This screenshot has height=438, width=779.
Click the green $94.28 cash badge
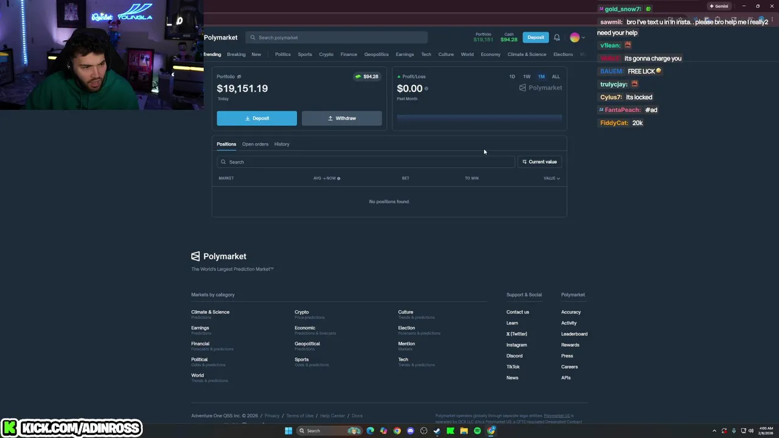367,77
